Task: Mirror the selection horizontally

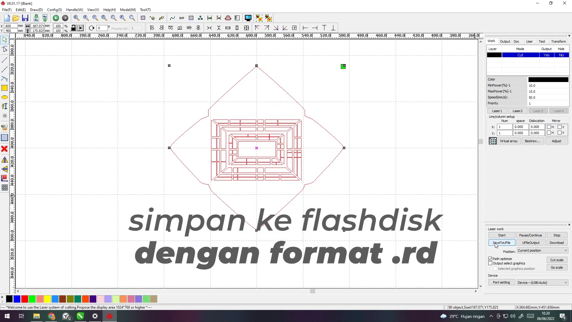Action: 5,160
